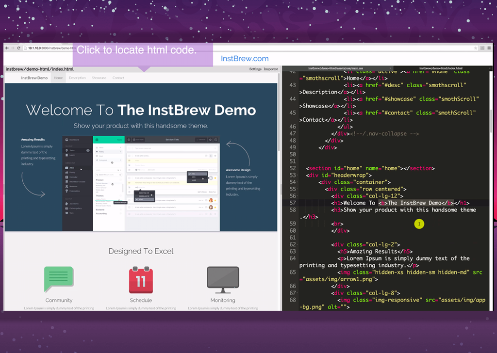This screenshot has width=497, height=353.
Task: Toggle the Inspector button
Action: click(271, 69)
